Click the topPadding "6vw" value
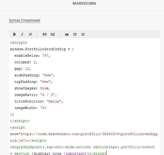 pyautogui.click(x=45, y=82)
